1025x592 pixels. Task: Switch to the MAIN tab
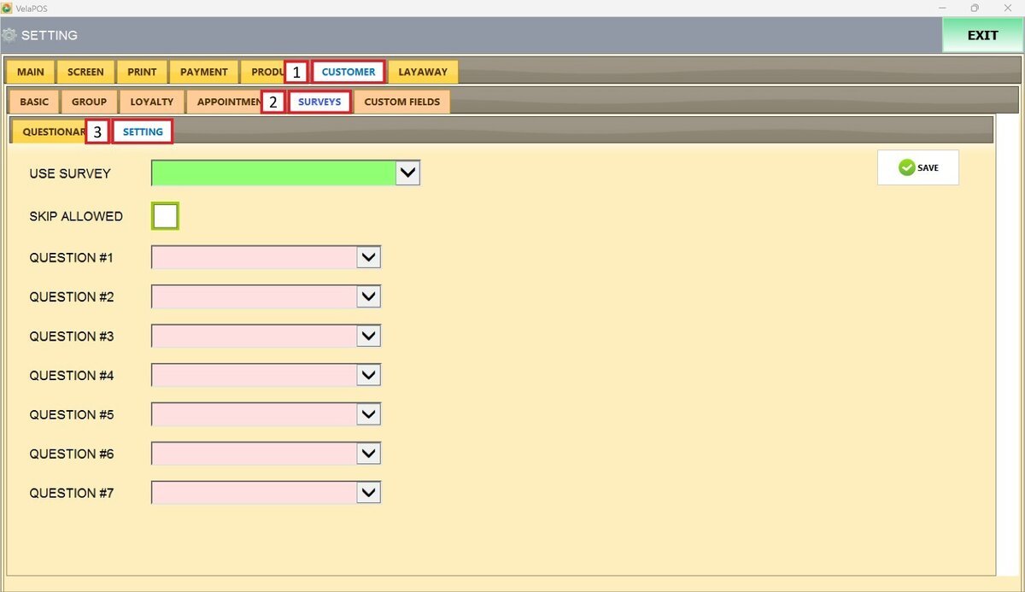(x=31, y=72)
